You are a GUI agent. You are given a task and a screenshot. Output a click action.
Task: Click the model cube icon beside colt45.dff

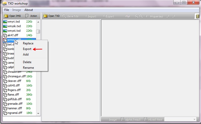click(5, 86)
